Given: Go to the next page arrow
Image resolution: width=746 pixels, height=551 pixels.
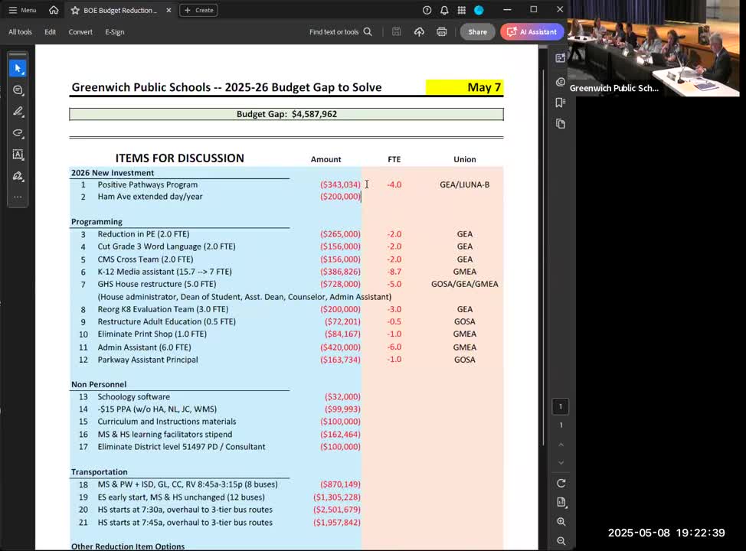Looking at the screenshot, I should point(561,463).
